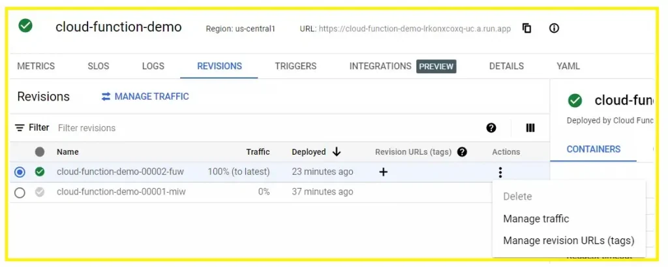Click the 0% traffic cell

(x=264, y=192)
